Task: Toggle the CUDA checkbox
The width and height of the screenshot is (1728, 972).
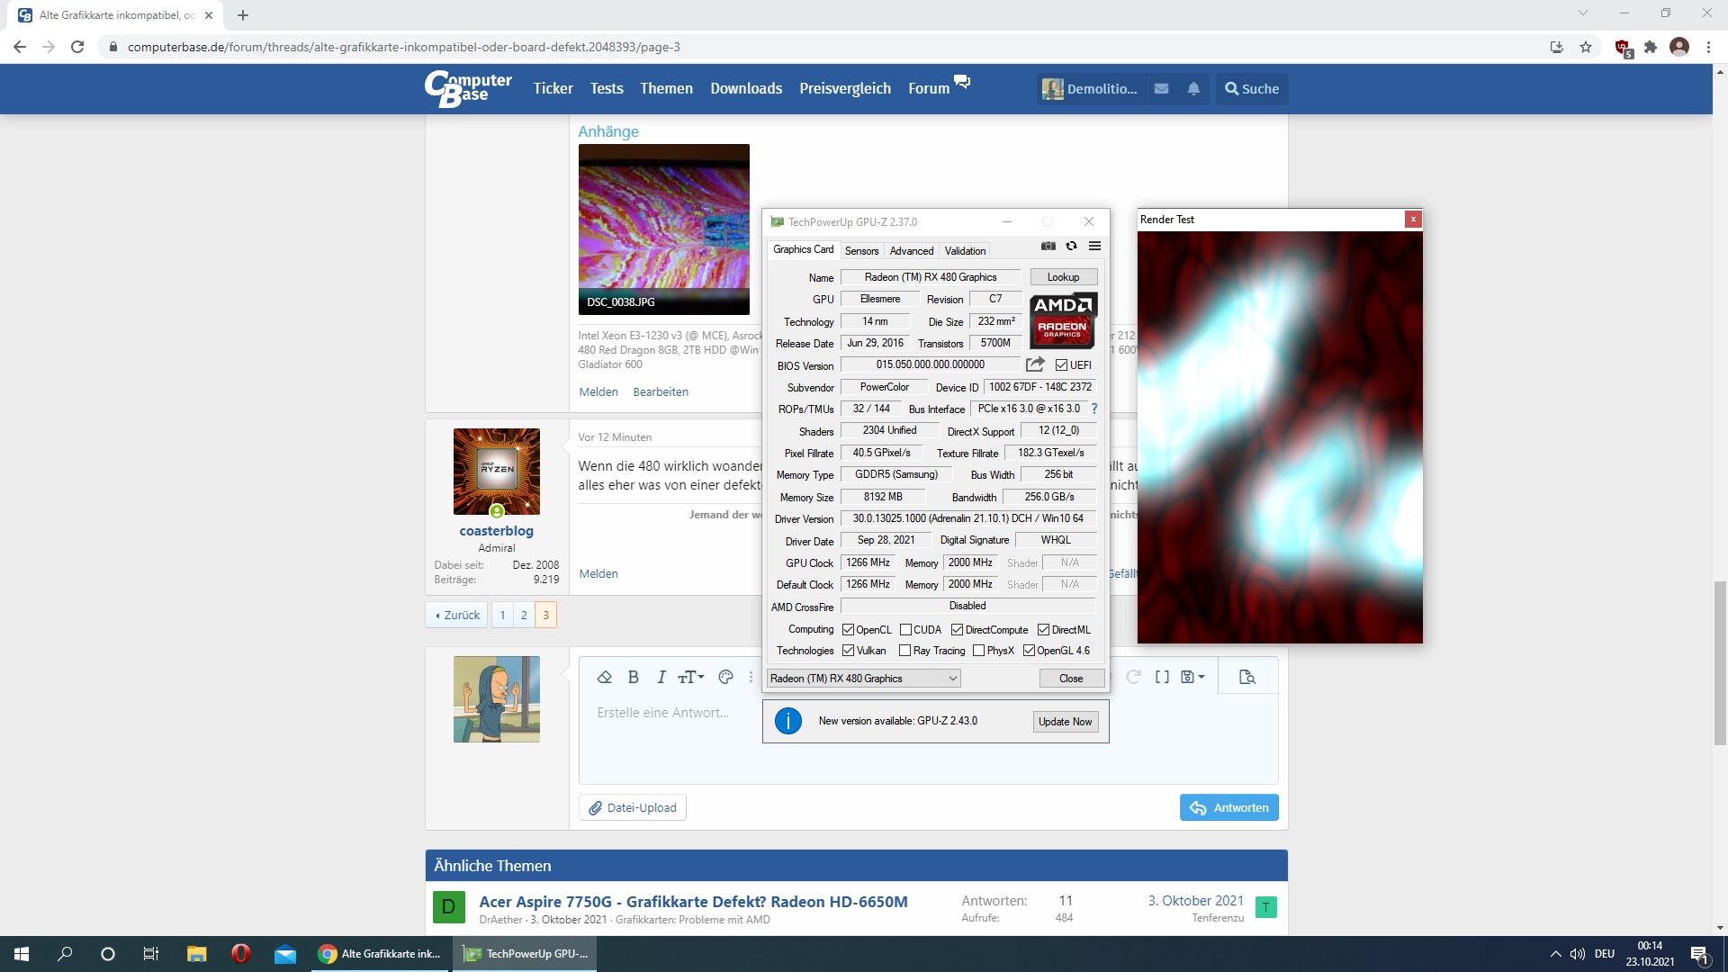Action: [x=905, y=630]
